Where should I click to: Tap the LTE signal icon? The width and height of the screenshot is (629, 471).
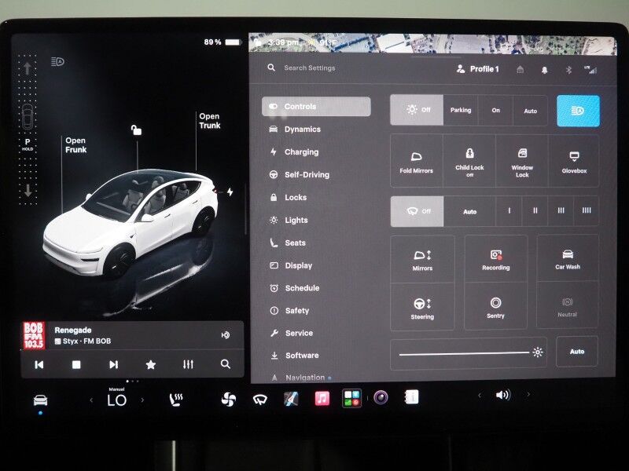tap(591, 70)
